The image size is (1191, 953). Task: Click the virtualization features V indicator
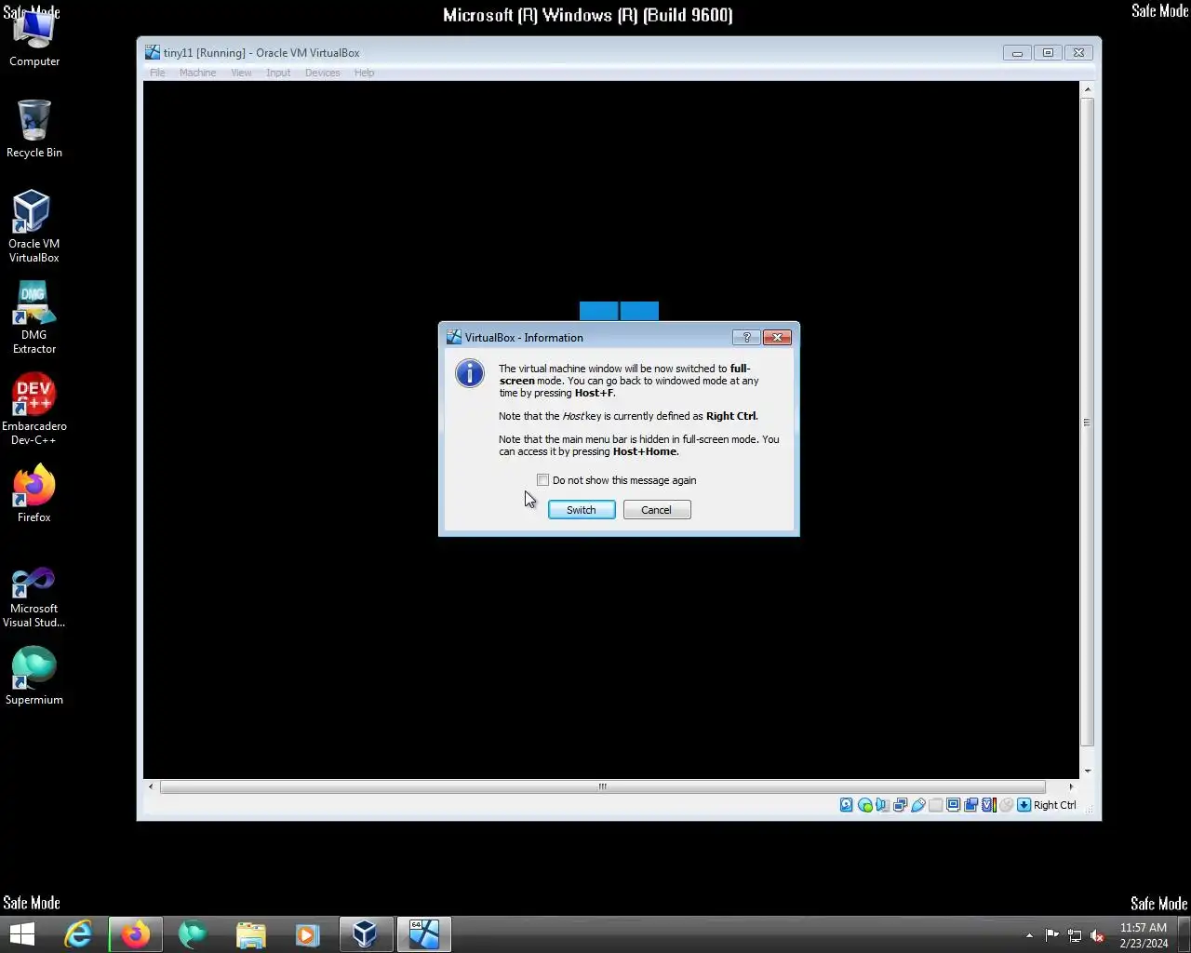989,805
